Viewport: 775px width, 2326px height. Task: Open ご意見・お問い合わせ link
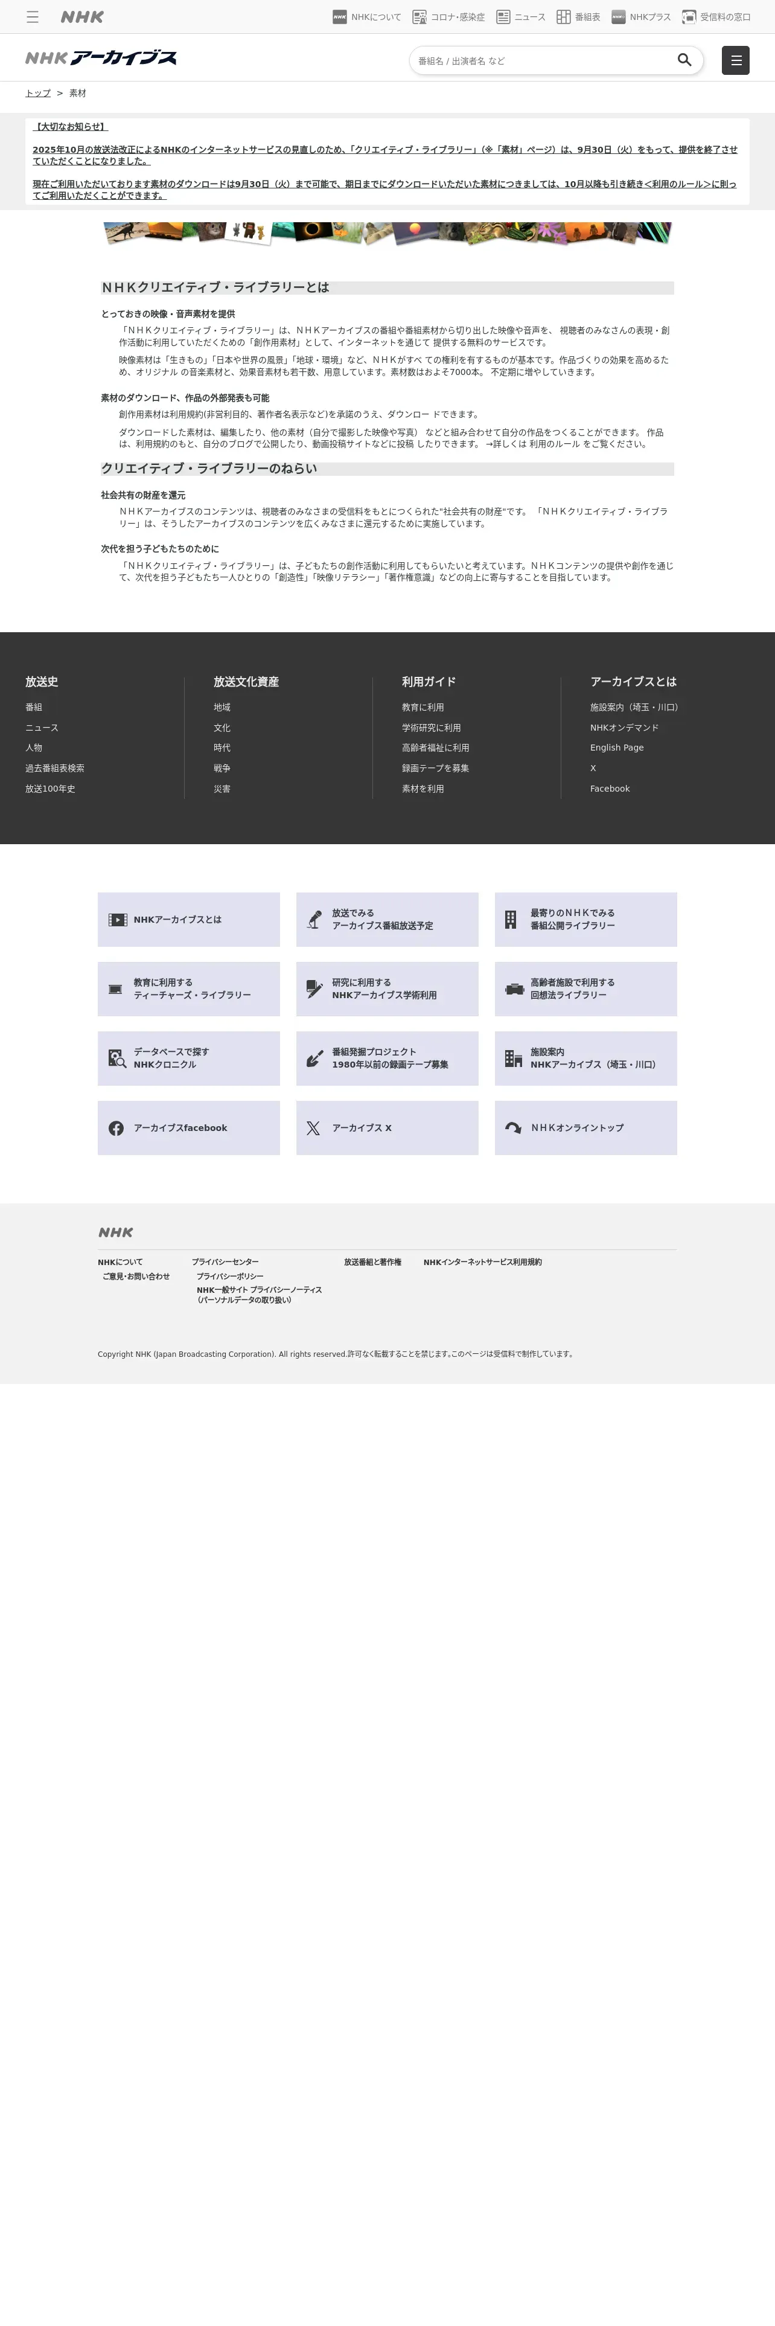[x=136, y=1277]
